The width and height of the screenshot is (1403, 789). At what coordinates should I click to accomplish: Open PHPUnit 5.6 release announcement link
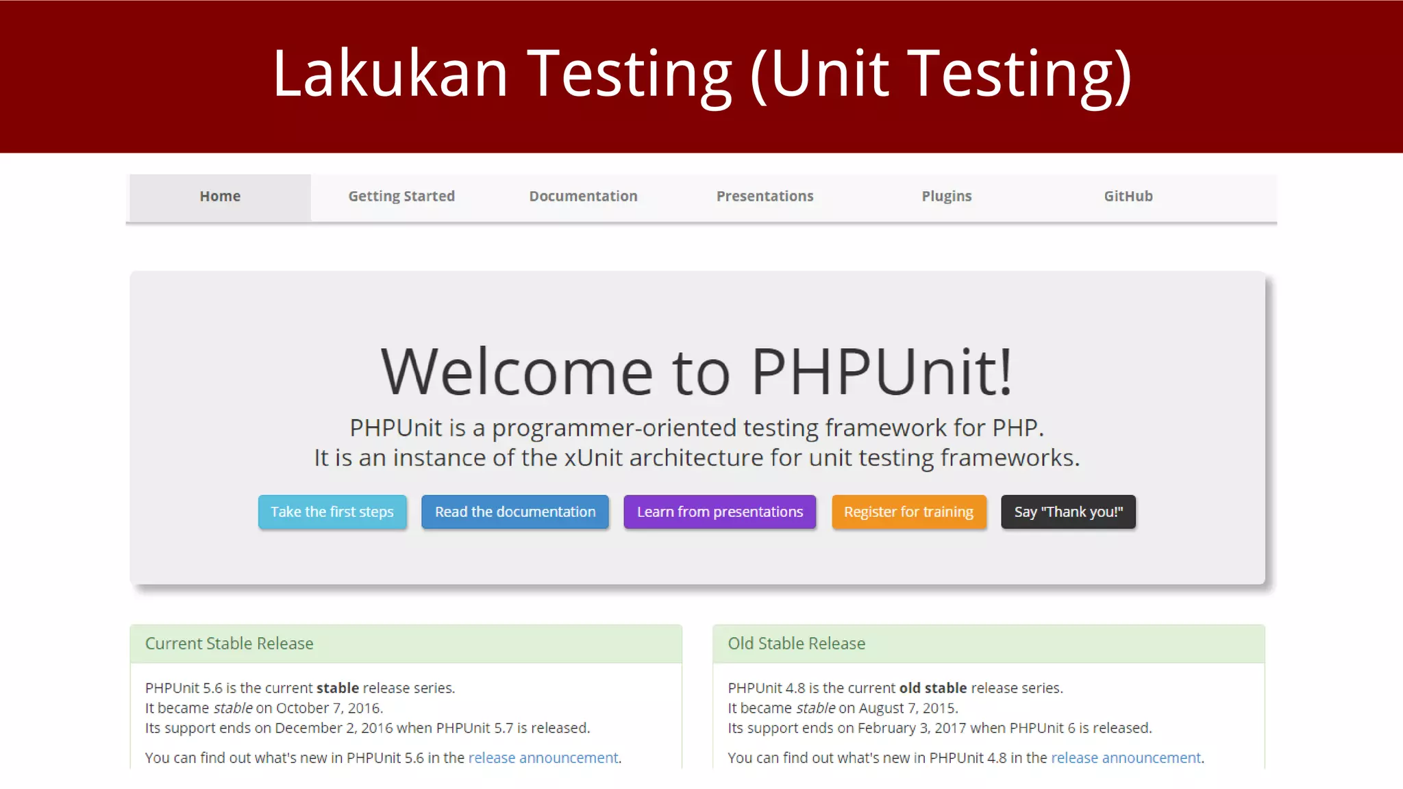[x=543, y=757]
